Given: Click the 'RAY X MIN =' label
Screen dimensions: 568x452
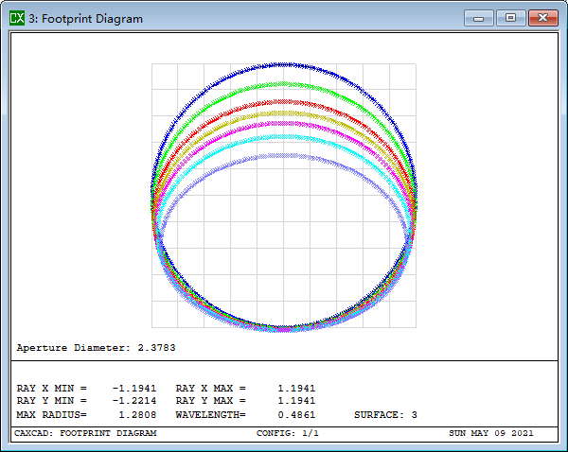Looking at the screenshot, I should click(52, 389).
